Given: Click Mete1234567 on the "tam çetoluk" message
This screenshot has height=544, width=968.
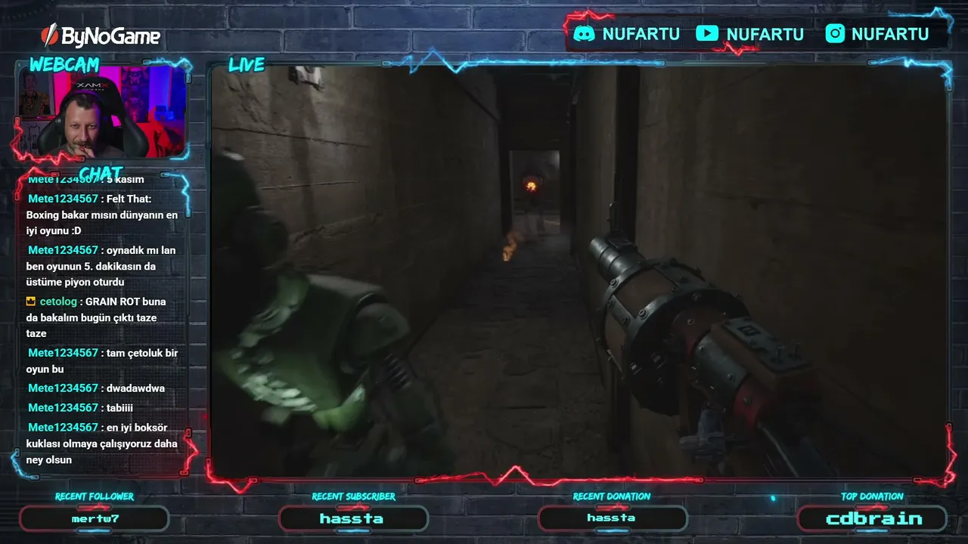Looking at the screenshot, I should click(64, 353).
